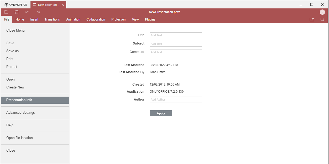
Task: Open Help from the sidebar
Action: pyautogui.click(x=35, y=125)
